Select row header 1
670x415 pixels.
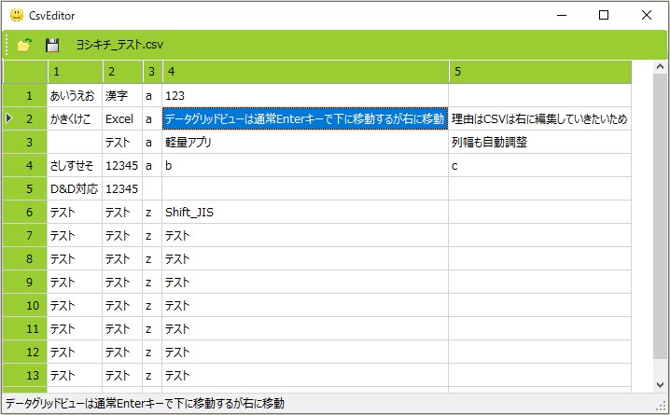pyautogui.click(x=25, y=95)
